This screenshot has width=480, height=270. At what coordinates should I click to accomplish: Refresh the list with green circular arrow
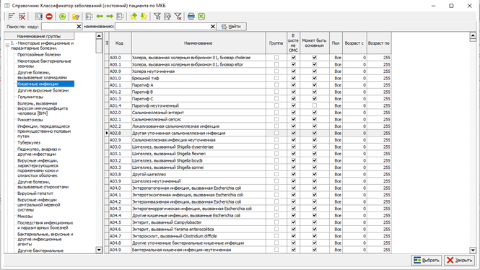pyautogui.click(x=63, y=17)
